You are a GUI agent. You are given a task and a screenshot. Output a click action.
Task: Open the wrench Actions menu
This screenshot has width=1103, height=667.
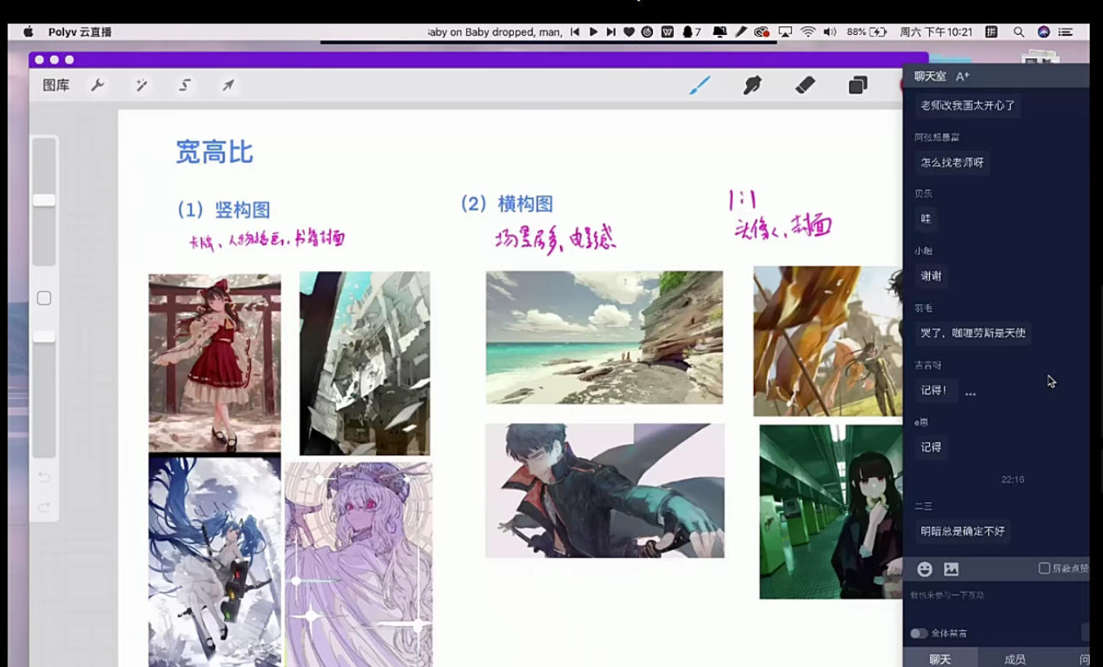(97, 85)
